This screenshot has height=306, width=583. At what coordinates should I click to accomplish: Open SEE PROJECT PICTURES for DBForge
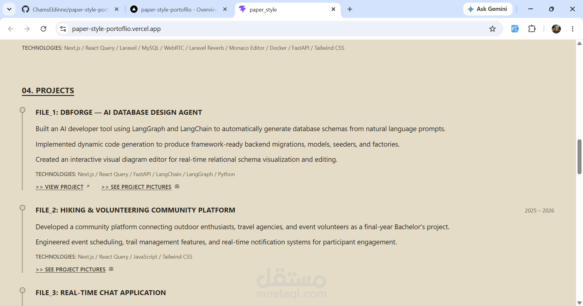click(x=136, y=187)
